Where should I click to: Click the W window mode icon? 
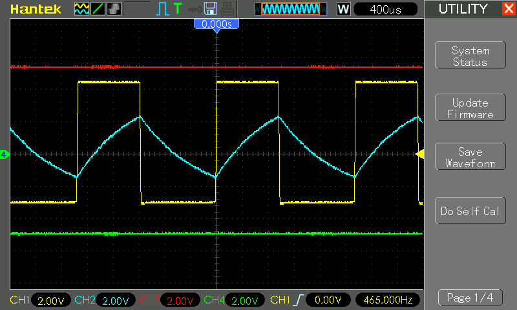(343, 8)
